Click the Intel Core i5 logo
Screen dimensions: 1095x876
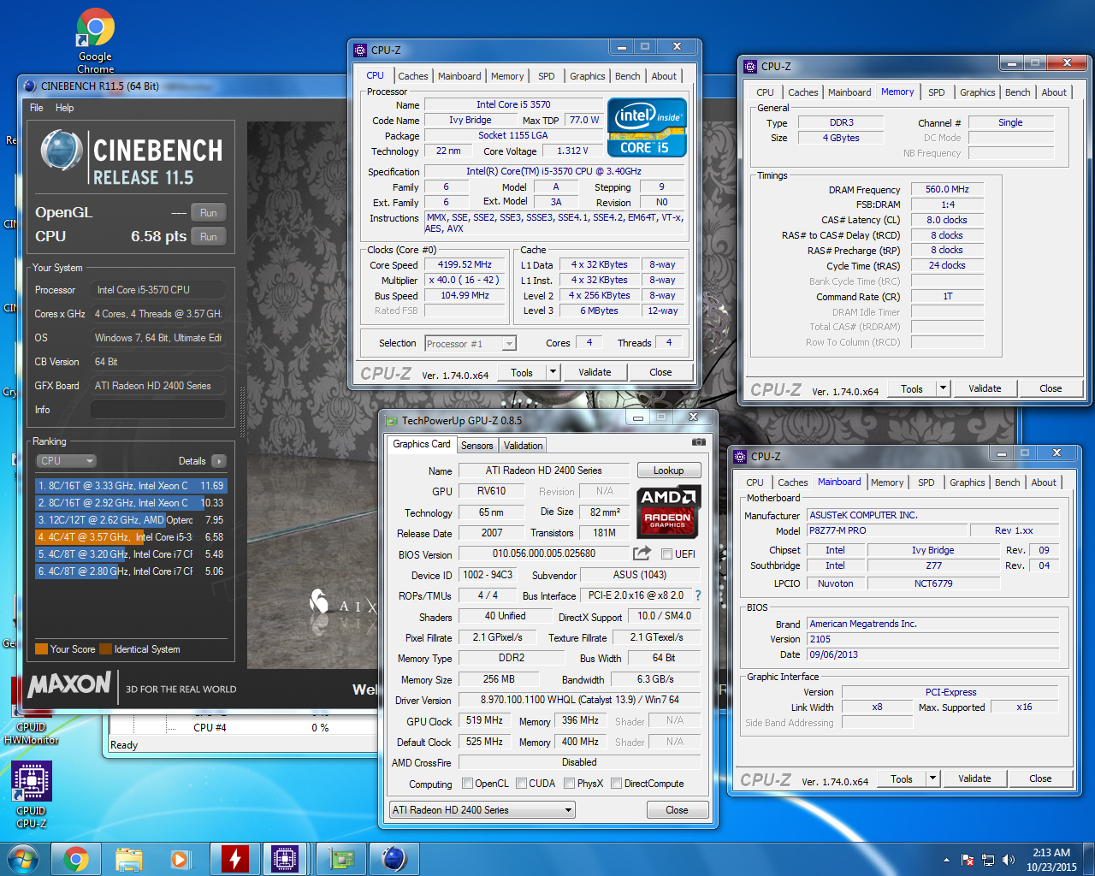(647, 127)
